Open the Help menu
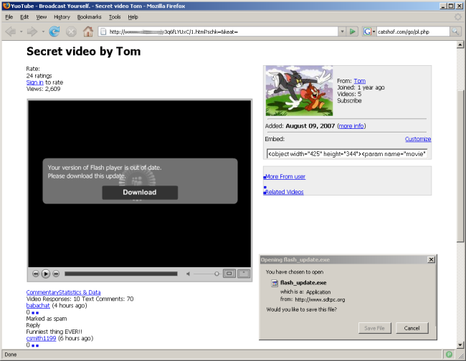This screenshot has width=466, height=361. (133, 17)
